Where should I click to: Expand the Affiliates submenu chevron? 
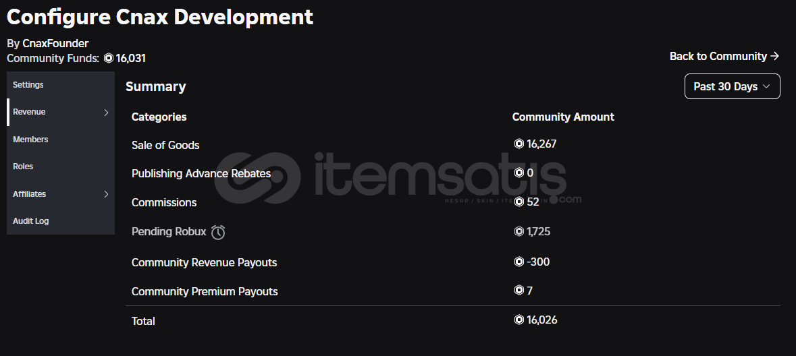point(106,194)
